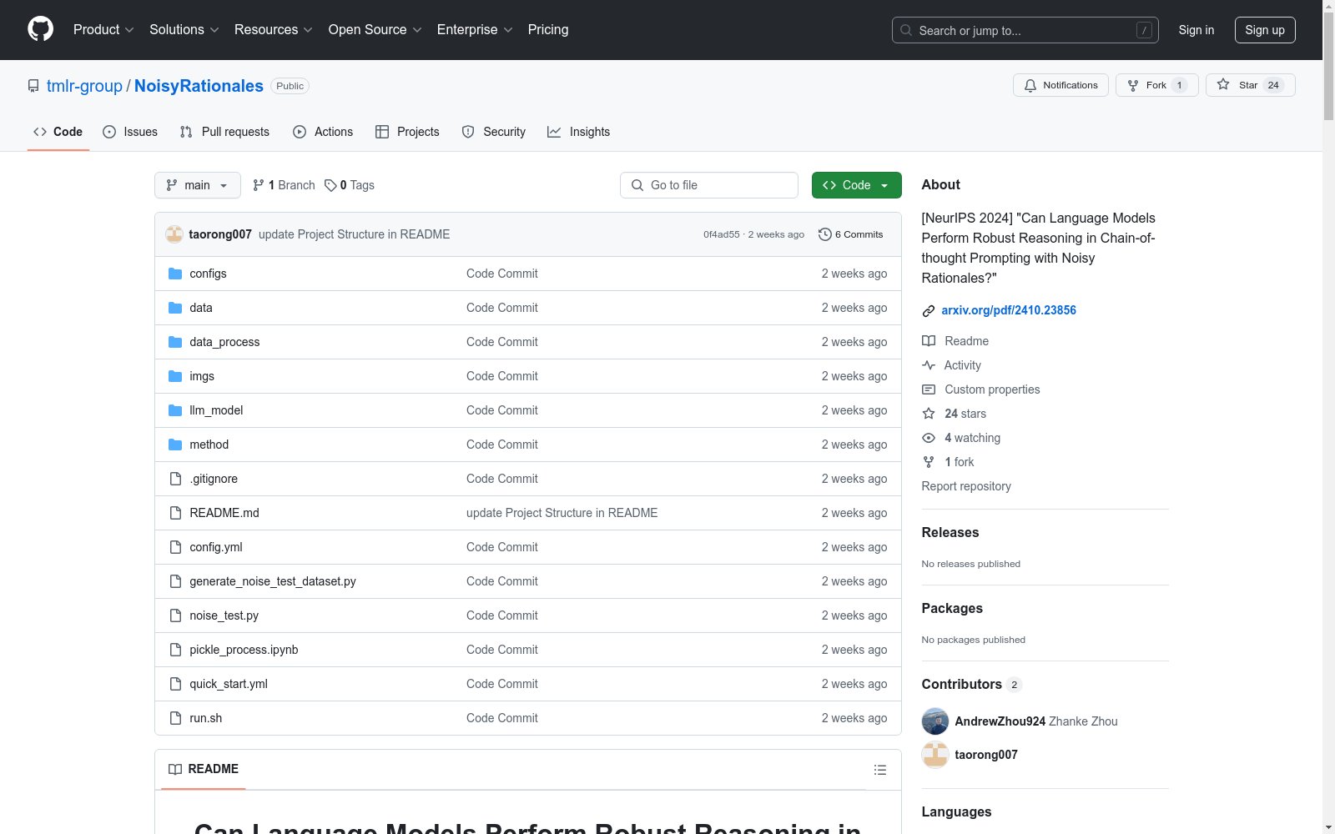Screen dimensions: 1335x834
Task: Switch to the Insights tab
Action: pyautogui.click(x=578, y=132)
